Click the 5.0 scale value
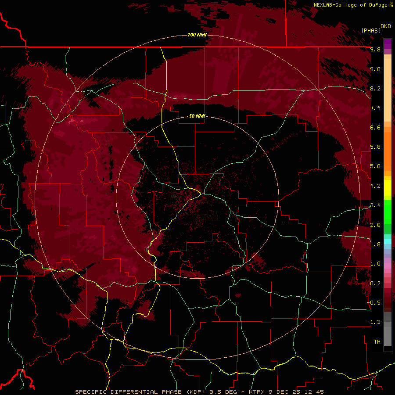395x395 pixels. [x=375, y=166]
